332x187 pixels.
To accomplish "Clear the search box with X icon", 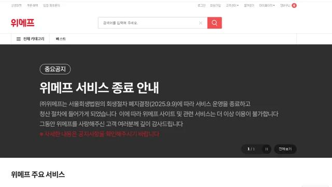I will 201,23.
